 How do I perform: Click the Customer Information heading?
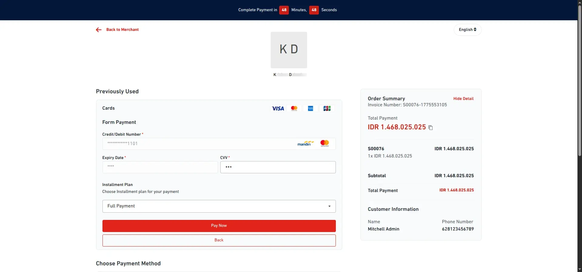[x=393, y=209]
